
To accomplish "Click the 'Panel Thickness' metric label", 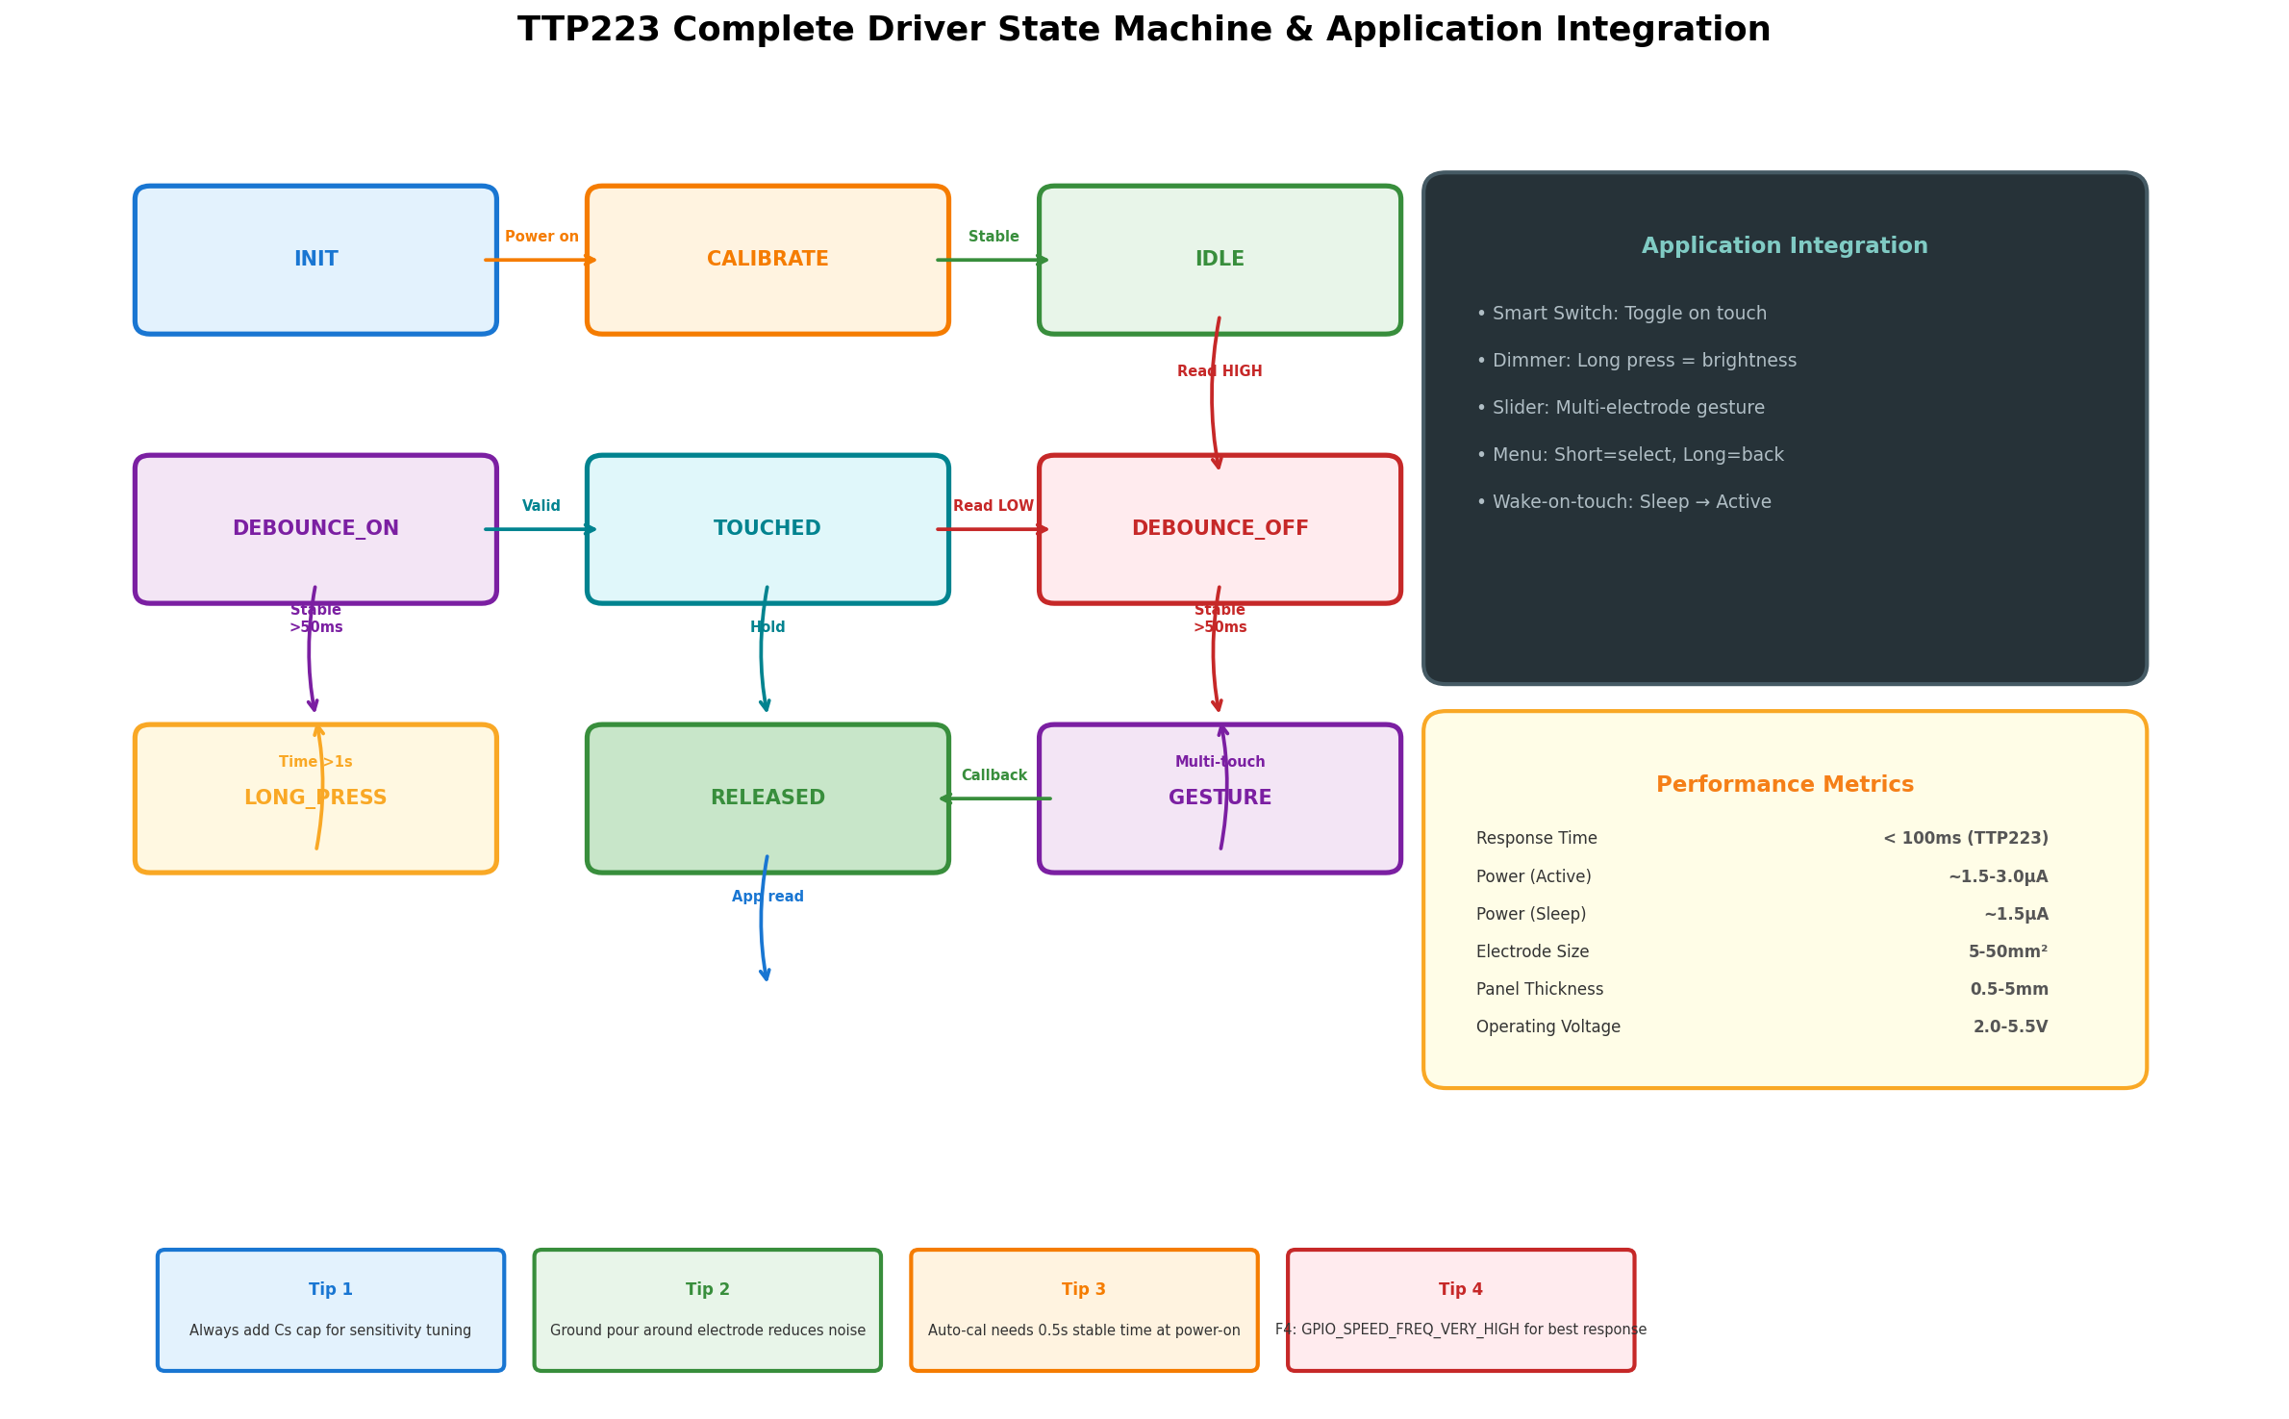I will tap(1540, 989).
